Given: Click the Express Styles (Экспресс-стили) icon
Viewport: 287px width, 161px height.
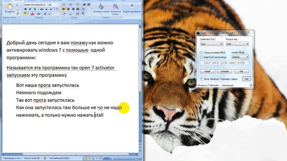Looking at the screenshot, I should (x=101, y=7).
